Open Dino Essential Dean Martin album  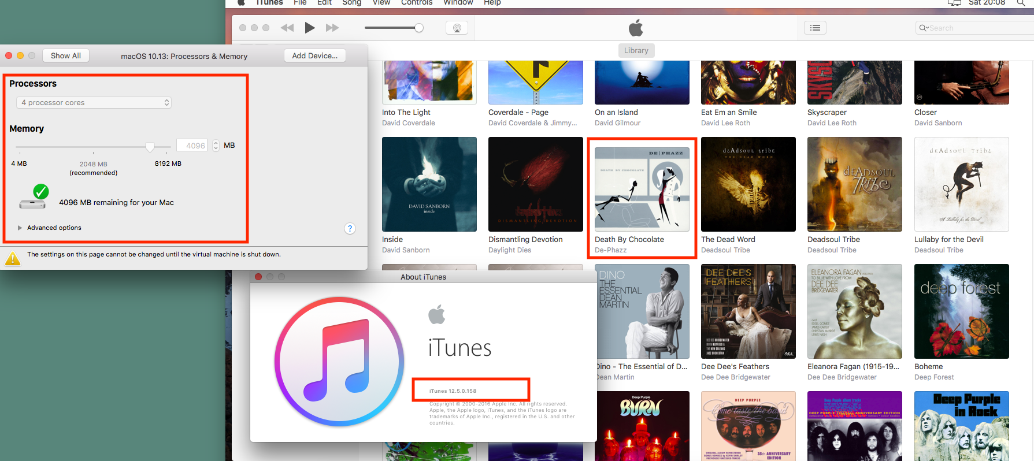pyautogui.click(x=643, y=311)
